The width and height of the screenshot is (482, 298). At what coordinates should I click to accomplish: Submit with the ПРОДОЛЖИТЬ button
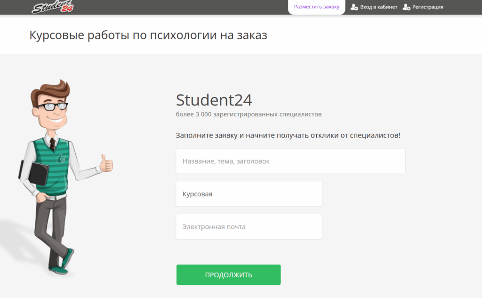point(228,274)
